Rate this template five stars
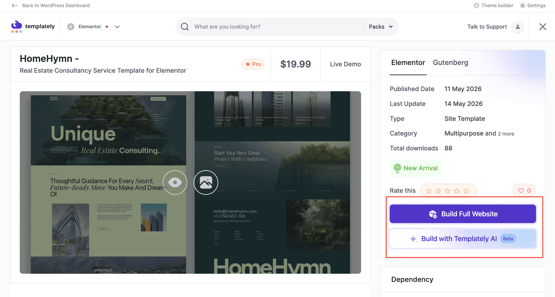This screenshot has height=297, width=555. [466, 191]
